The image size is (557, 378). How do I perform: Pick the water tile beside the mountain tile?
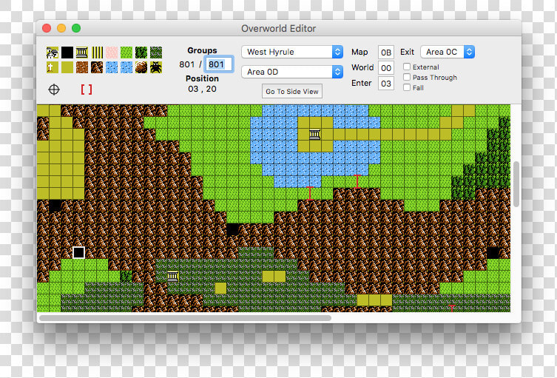(112, 67)
